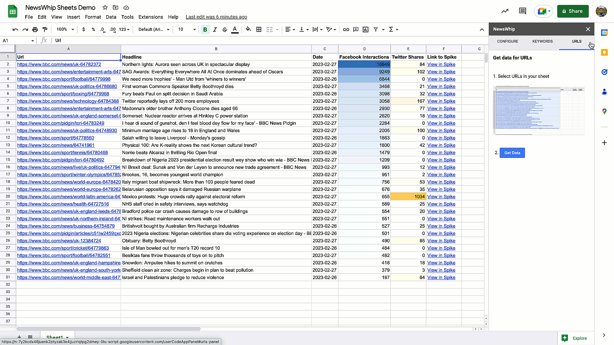Screen dimensions: 614x345
Task: Open the text color picker
Action: pyautogui.click(x=235, y=29)
